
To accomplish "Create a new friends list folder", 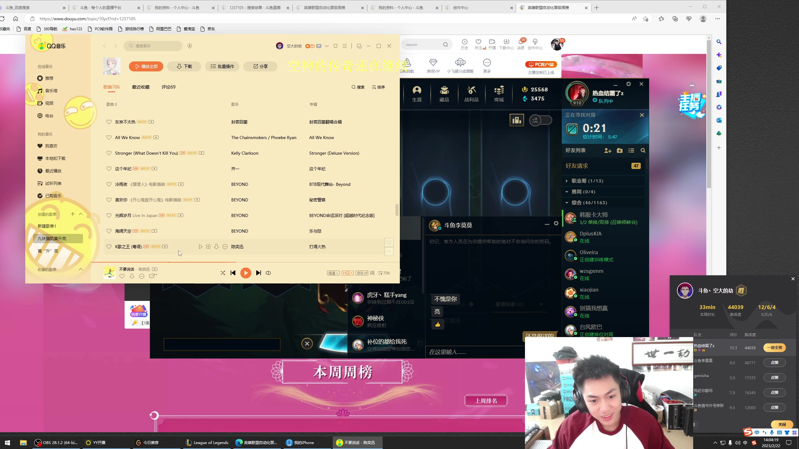I will [620, 151].
